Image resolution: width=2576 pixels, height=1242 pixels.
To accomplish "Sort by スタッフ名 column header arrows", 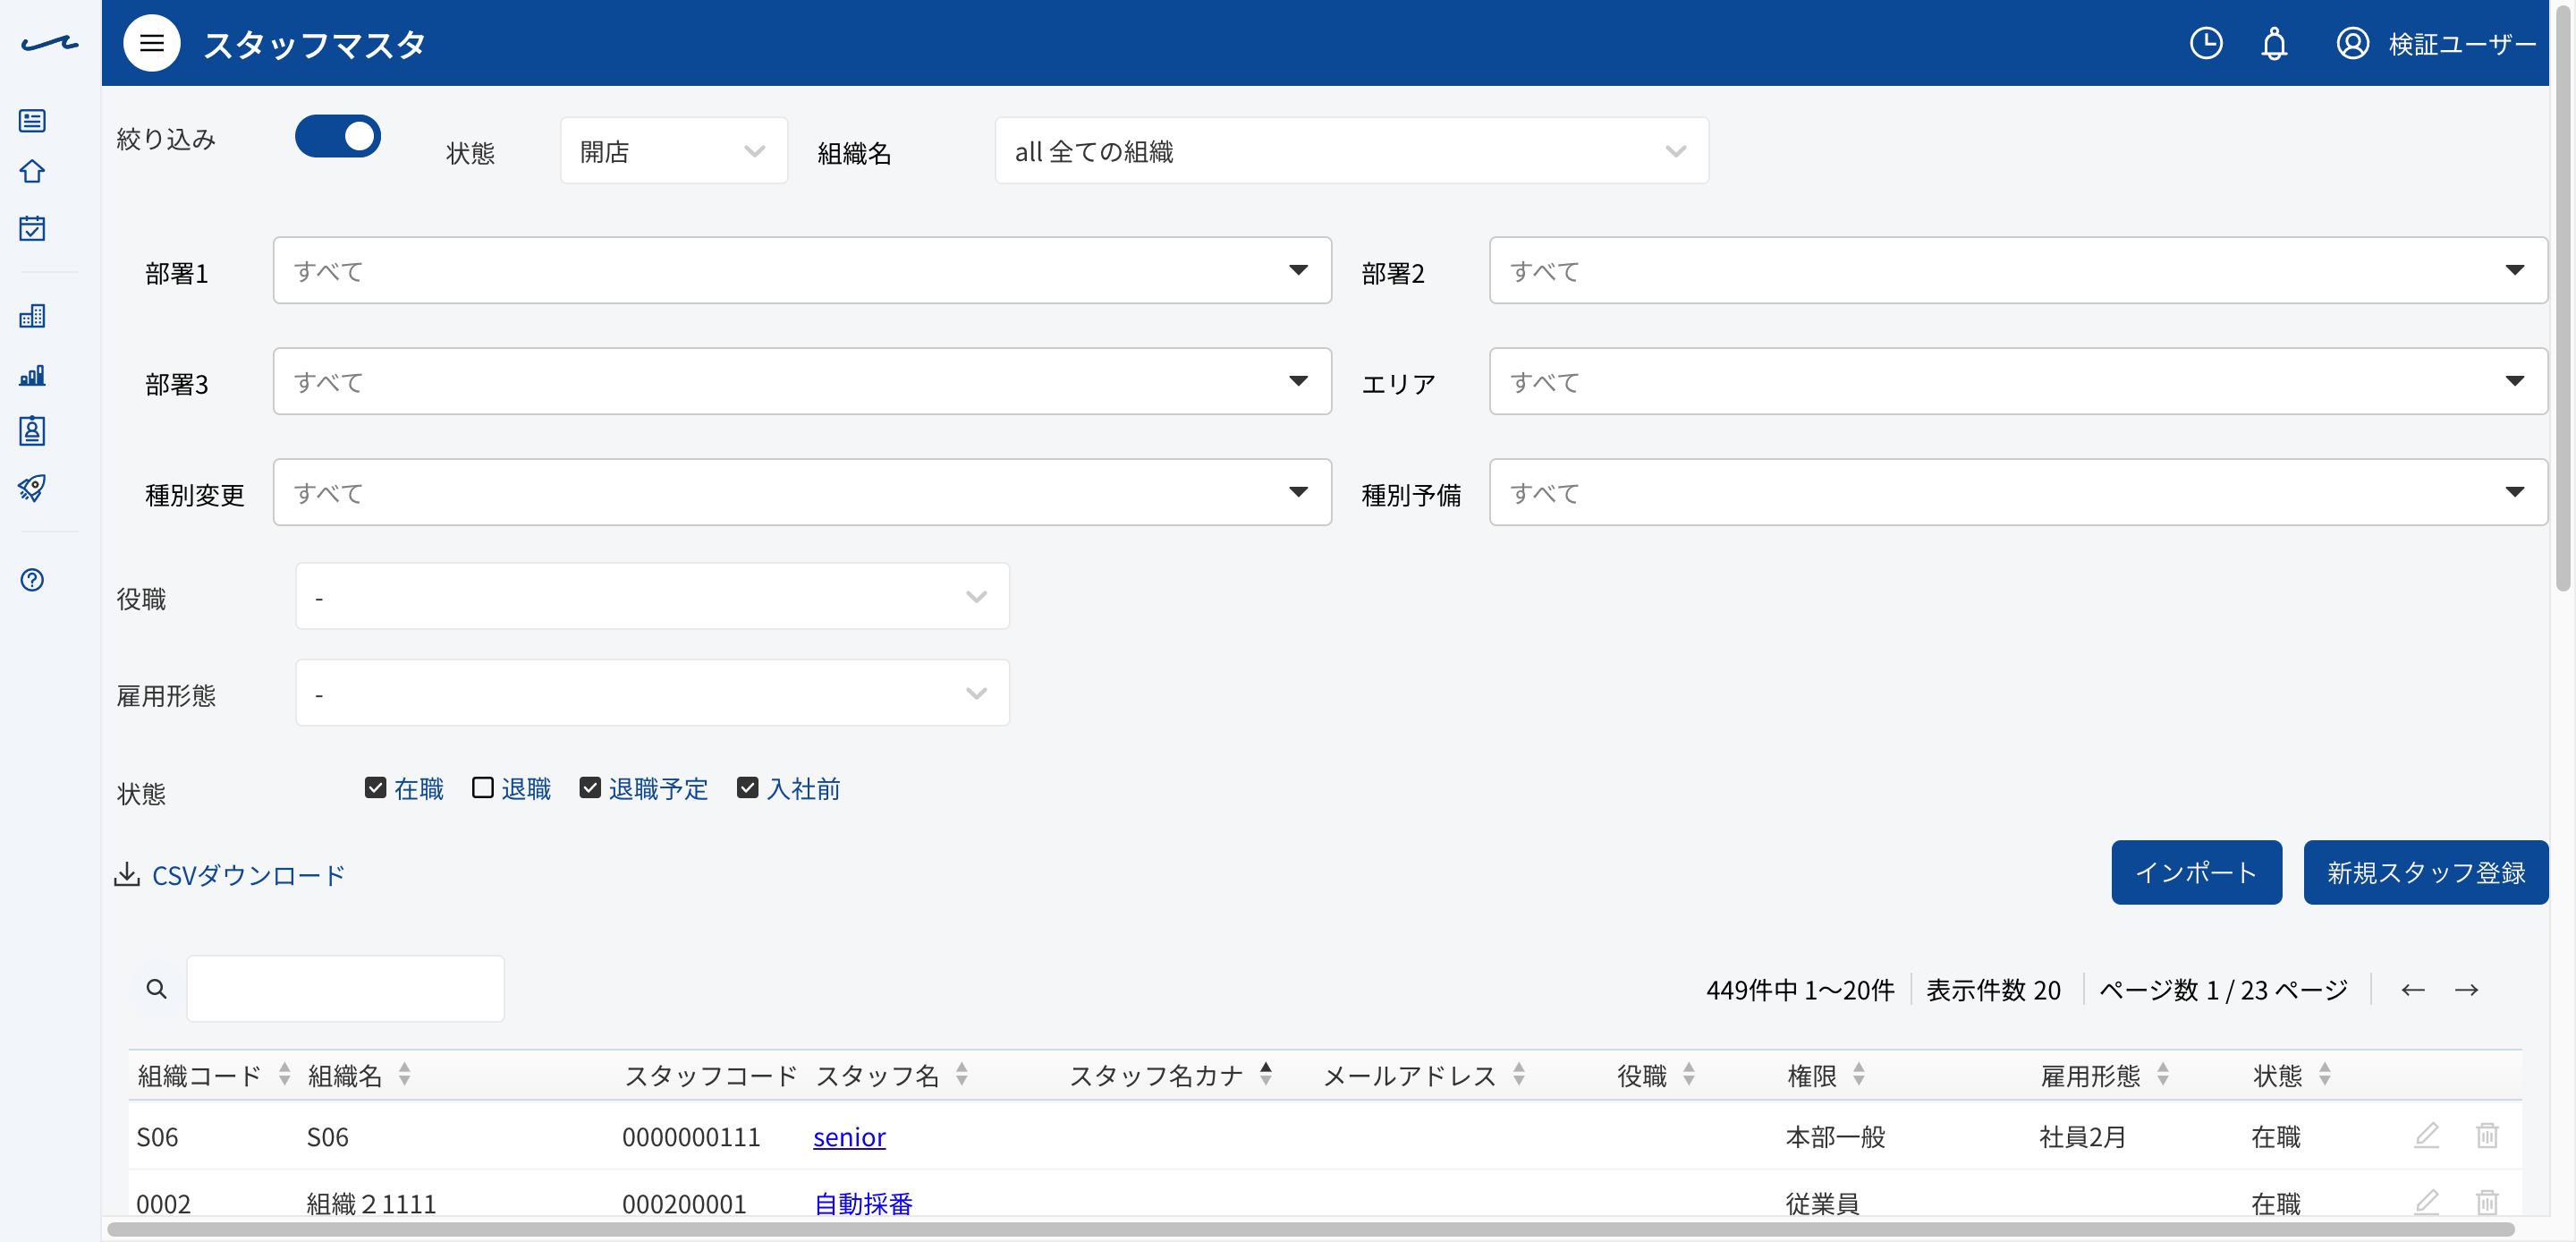I will tap(961, 1074).
